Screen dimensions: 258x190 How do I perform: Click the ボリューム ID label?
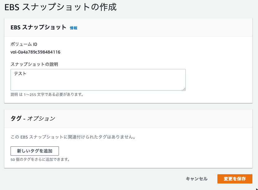click(x=24, y=44)
